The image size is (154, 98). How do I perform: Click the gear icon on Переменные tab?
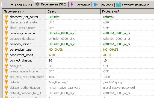click(37, 4)
